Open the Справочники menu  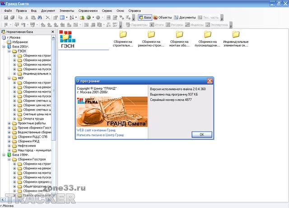point(88,11)
